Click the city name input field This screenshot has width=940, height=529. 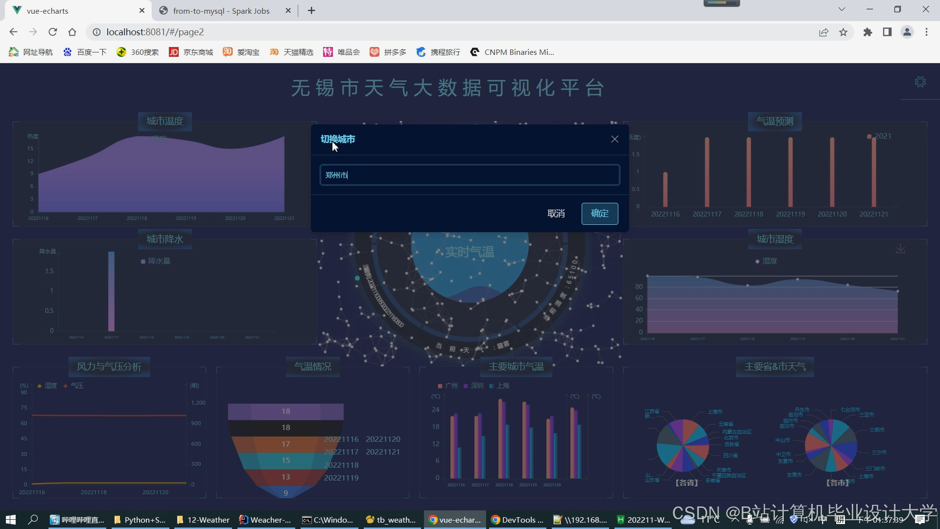tap(470, 175)
